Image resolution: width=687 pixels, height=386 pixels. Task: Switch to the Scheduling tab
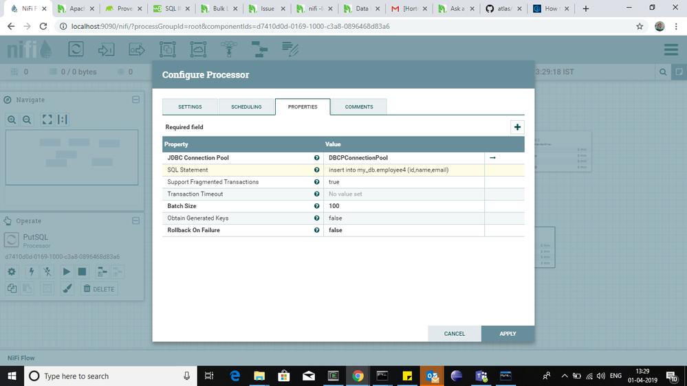tap(246, 106)
